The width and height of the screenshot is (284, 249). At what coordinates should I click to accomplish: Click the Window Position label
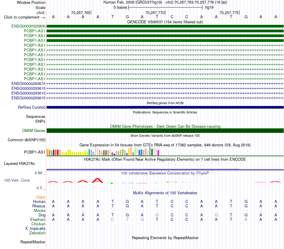tap(31, 2)
